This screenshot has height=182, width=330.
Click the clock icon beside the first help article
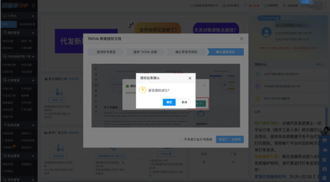pyautogui.click(x=258, y=74)
